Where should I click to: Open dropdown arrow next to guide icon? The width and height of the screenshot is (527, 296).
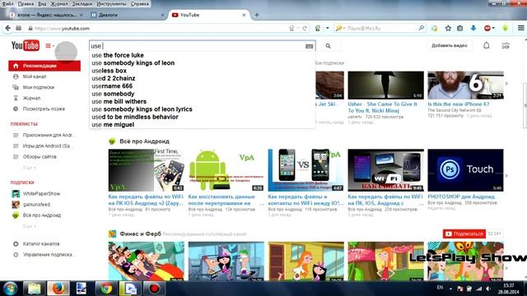[x=54, y=46]
